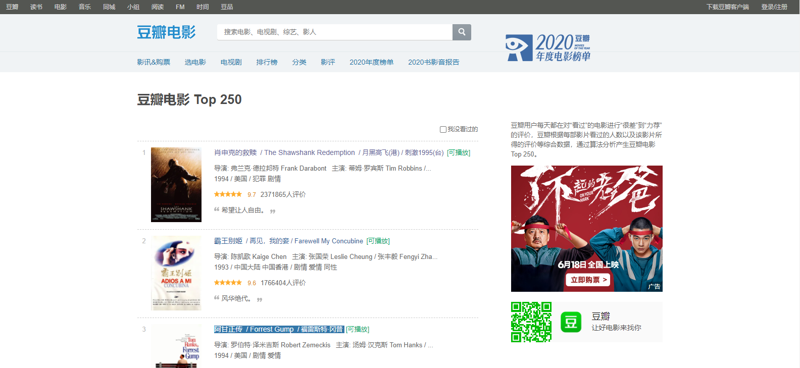Viewport: 800px width, 368px height.
Task: Open Farewell My Concubine poster thumbnail
Action: 176,273
